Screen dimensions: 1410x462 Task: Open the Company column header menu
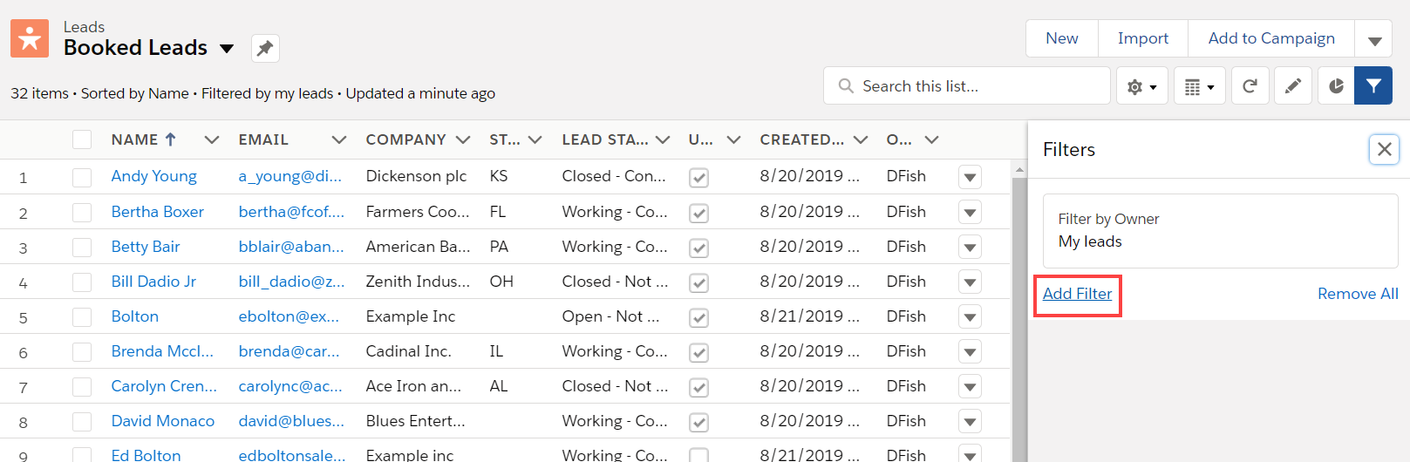(463, 139)
